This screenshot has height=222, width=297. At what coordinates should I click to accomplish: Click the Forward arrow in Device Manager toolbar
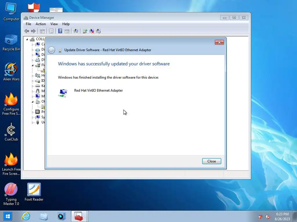[x=33, y=31]
